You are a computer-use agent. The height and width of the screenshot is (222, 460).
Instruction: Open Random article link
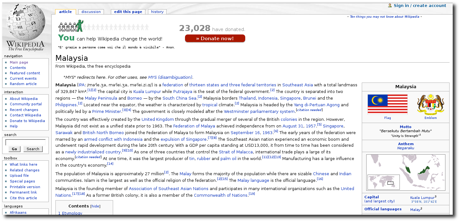pos(23,84)
